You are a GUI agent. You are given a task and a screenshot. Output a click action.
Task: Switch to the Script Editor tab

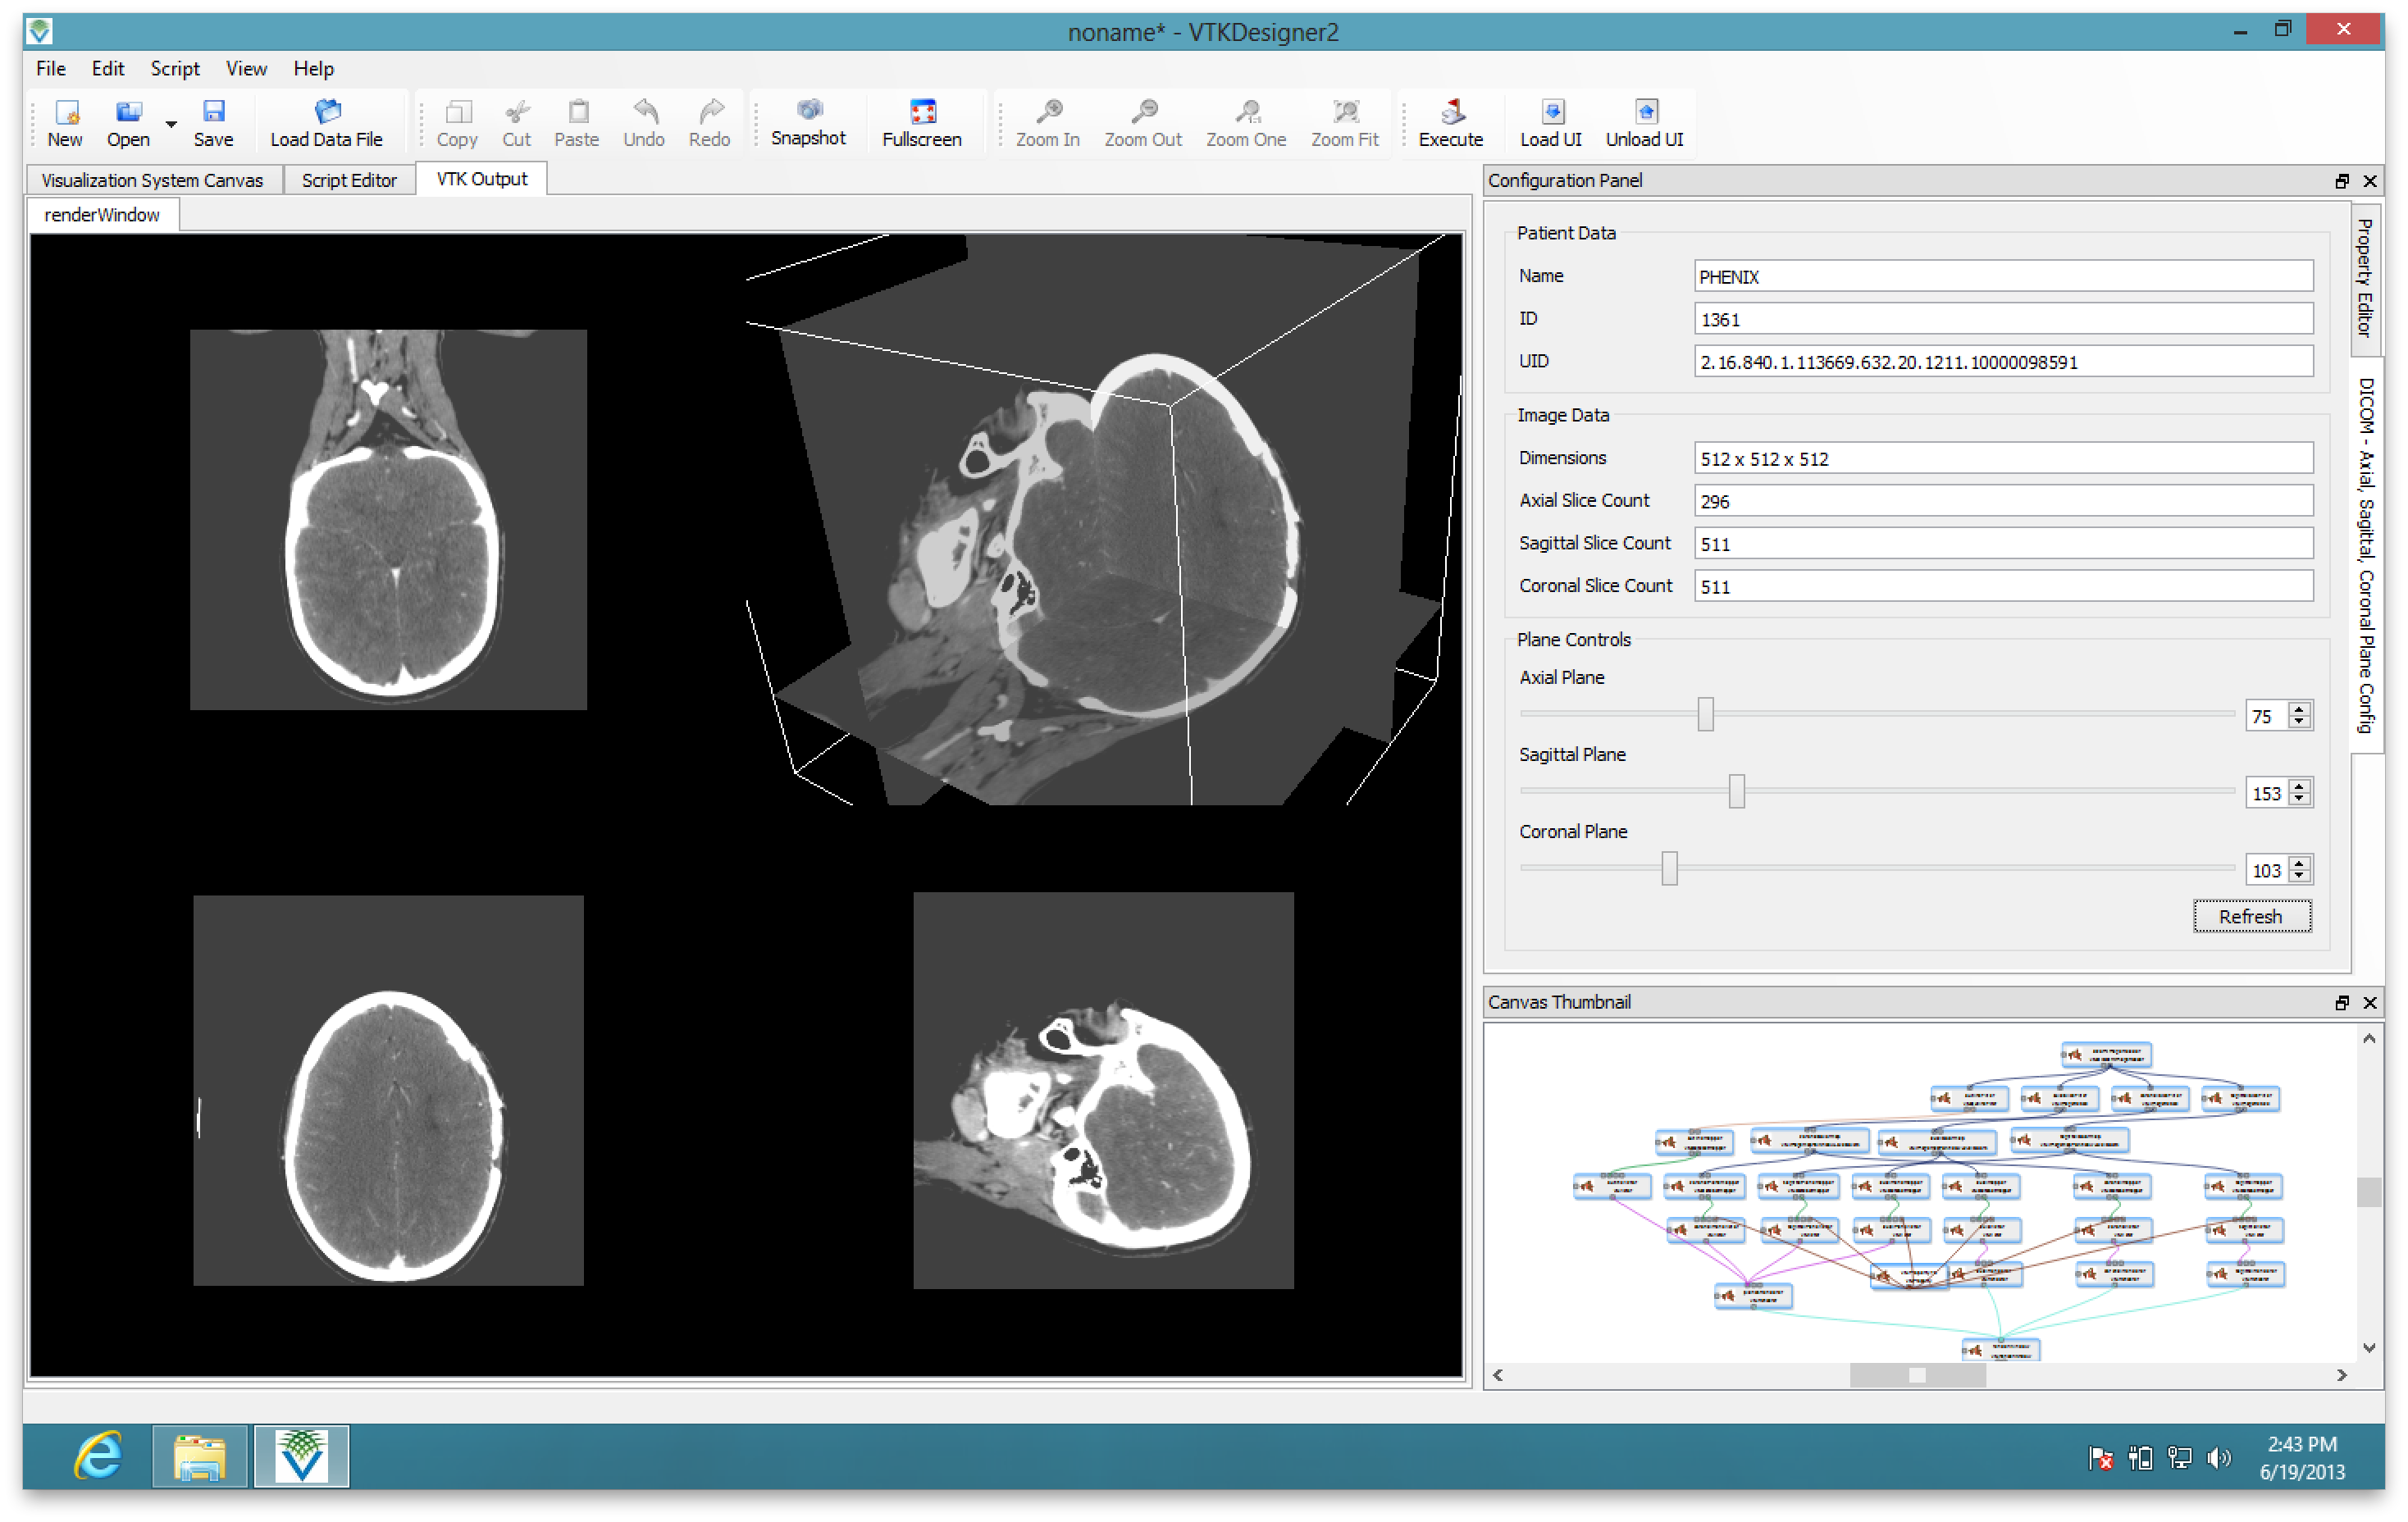pos(349,180)
